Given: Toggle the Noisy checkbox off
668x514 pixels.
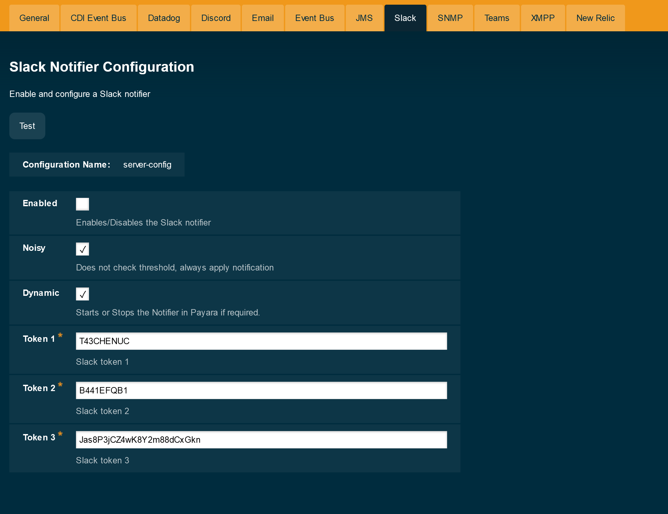Looking at the screenshot, I should tap(83, 249).
